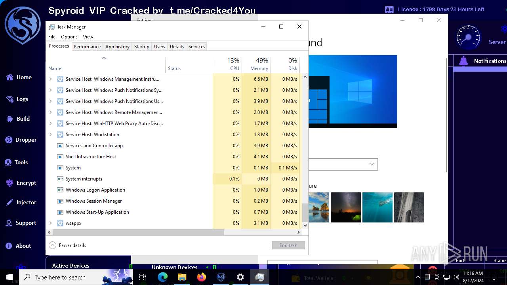Screen dimensions: 507x285
Task: Collapse to Fewer details in Task Manager
Action: pyautogui.click(x=67, y=245)
